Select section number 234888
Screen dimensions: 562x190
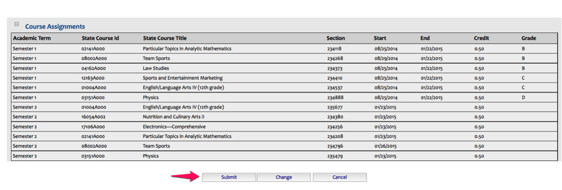[335, 98]
